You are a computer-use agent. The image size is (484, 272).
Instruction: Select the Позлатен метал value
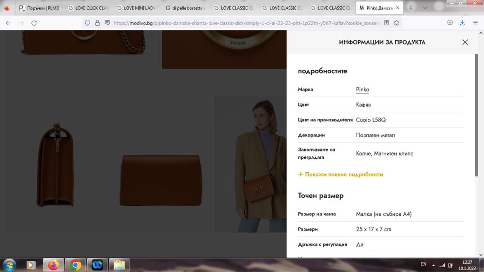(375, 135)
